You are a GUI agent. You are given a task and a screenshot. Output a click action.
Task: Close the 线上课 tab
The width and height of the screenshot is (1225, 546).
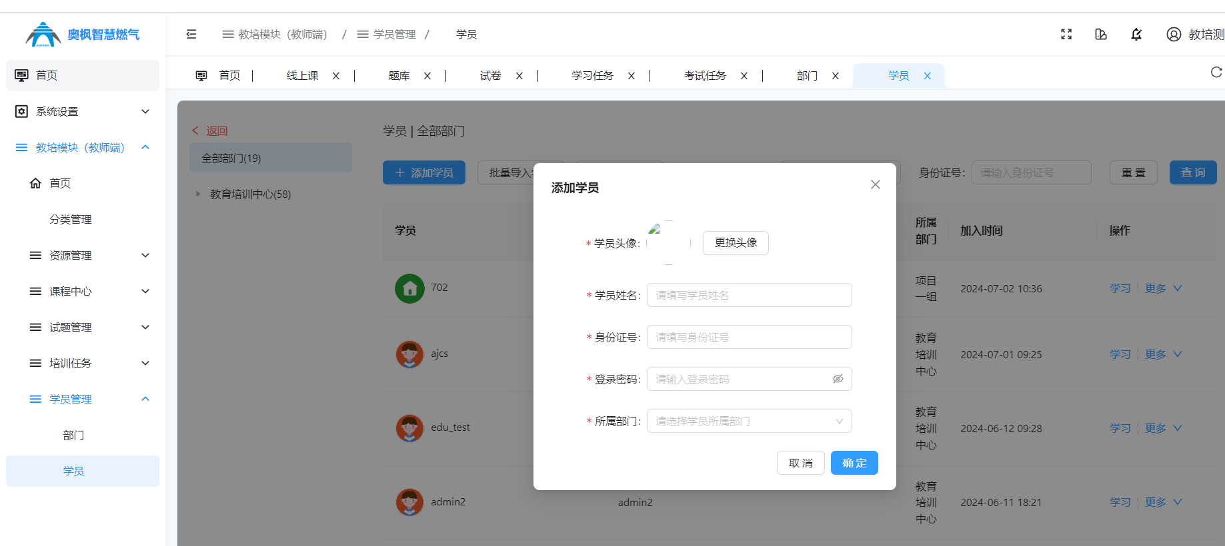(x=336, y=76)
